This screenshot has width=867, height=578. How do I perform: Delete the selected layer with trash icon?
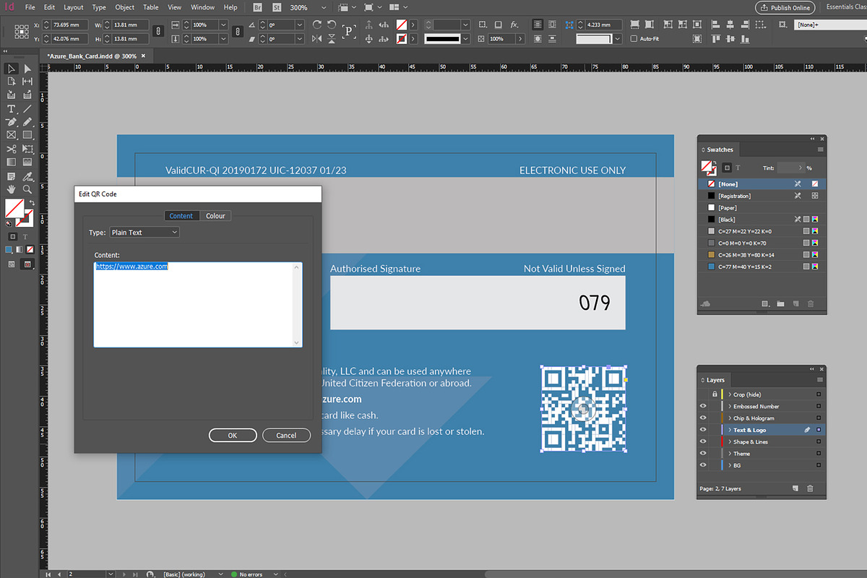810,488
